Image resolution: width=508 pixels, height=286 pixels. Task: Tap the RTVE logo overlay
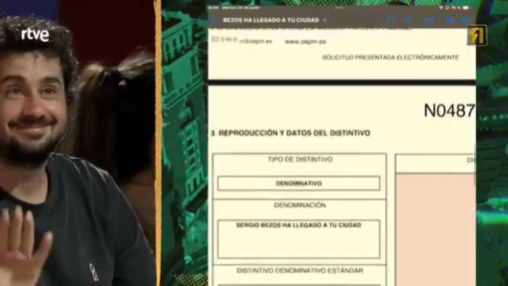35,35
